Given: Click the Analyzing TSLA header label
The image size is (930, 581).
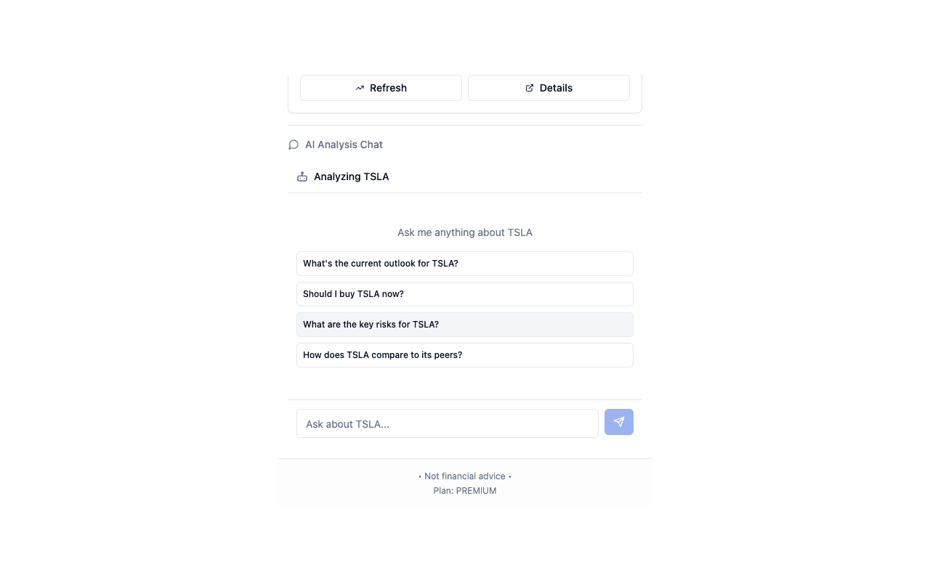Looking at the screenshot, I should [351, 176].
